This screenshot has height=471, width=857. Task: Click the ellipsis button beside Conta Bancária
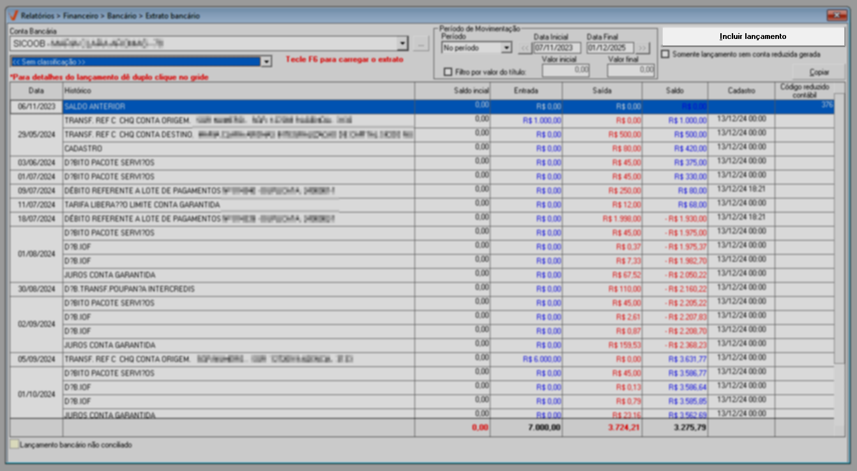pos(420,44)
